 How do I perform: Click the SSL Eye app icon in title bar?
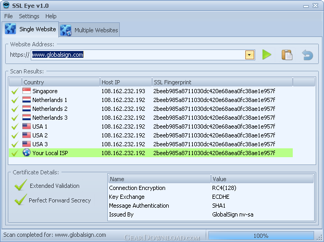coord(6,5)
